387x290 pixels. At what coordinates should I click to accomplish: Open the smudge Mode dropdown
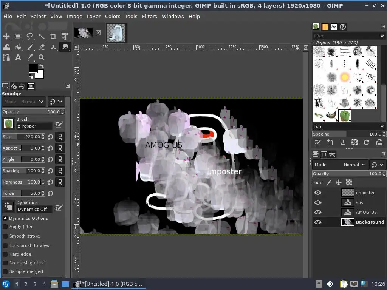(24, 102)
